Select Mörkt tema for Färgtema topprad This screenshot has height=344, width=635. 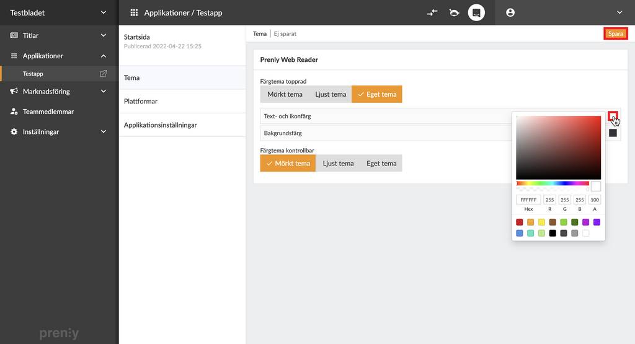tap(285, 94)
